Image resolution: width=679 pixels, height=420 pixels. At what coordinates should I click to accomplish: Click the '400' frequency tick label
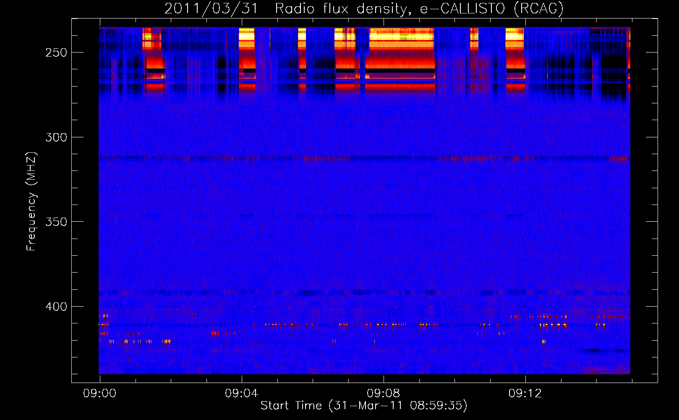56,307
